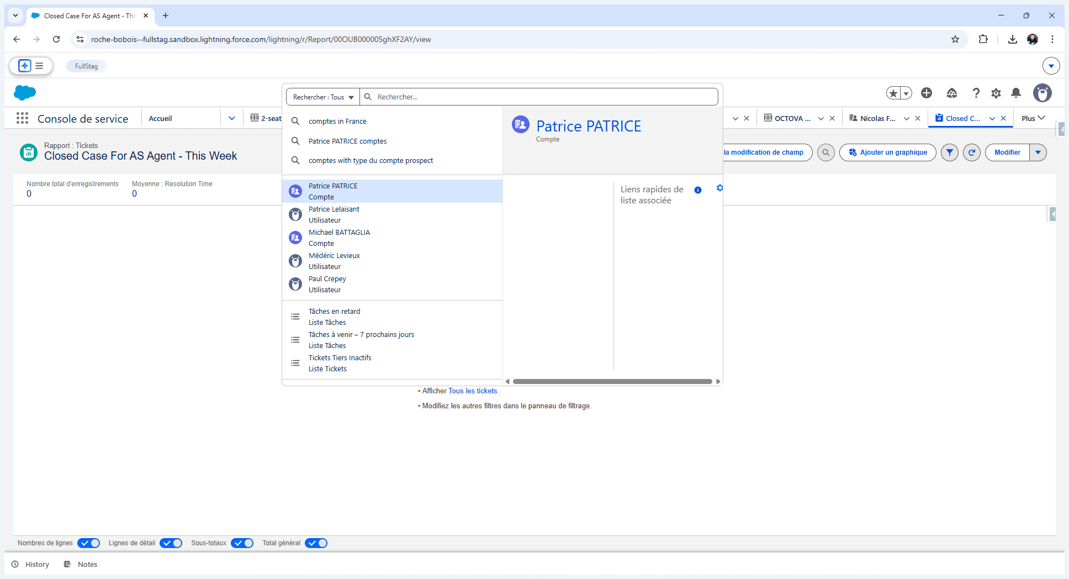Open the user profile avatar in Salesforce header
The image size is (1069, 579).
point(1042,93)
